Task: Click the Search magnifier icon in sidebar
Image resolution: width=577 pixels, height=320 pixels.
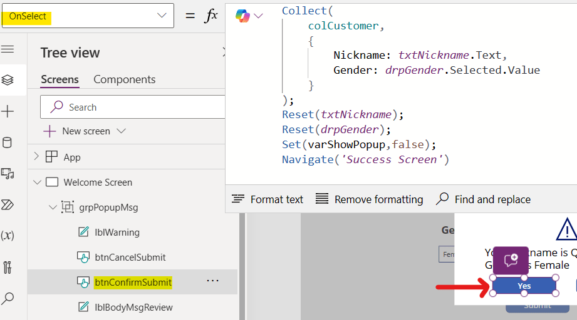Action: tap(8, 299)
